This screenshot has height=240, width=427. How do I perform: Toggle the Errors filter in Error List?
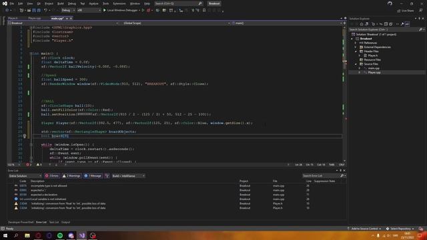[x=52, y=176]
